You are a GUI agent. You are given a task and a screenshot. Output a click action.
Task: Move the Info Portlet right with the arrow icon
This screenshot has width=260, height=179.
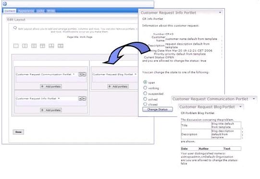[84, 99]
